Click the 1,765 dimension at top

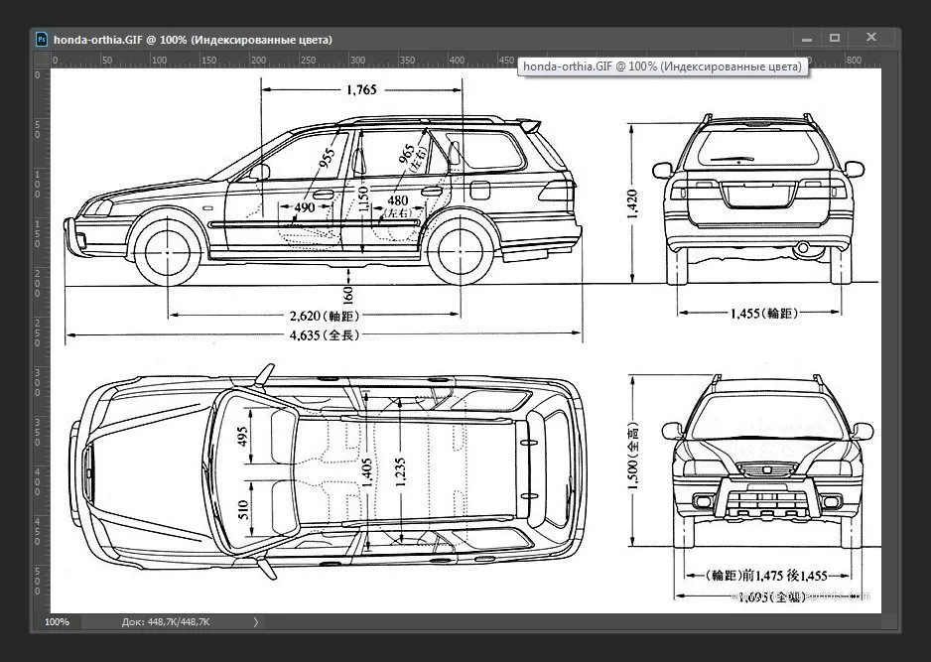tap(361, 90)
